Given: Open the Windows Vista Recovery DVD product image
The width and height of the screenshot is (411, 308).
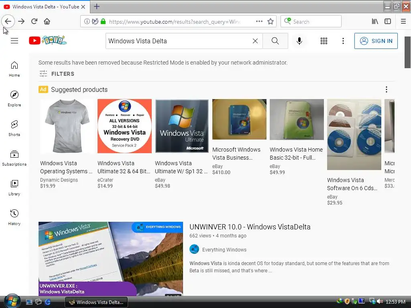Looking at the screenshot, I should (124, 126).
